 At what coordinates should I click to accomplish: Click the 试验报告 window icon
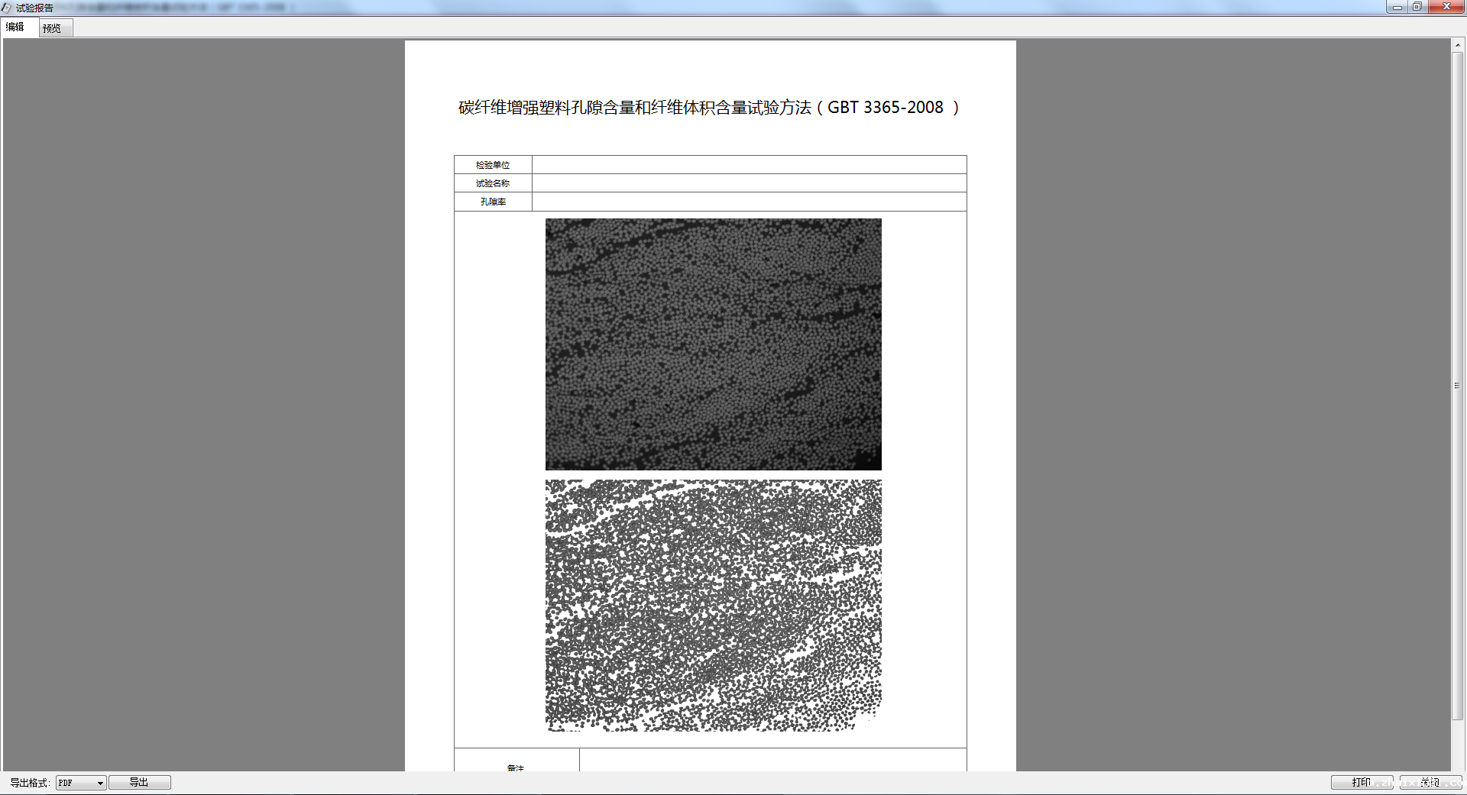click(7, 8)
